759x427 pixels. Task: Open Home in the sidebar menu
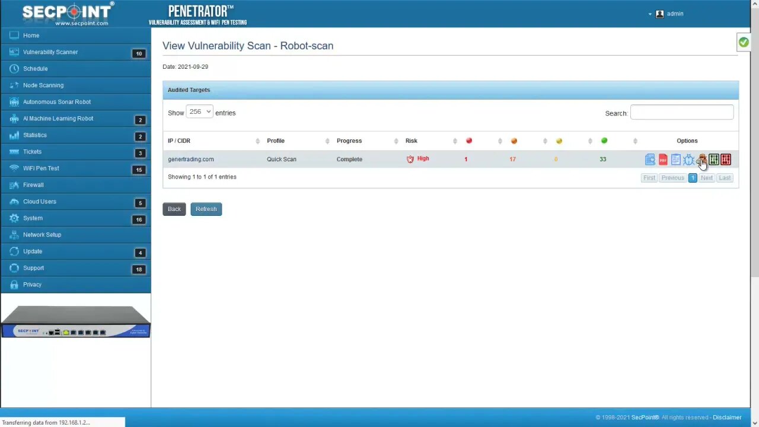pos(75,36)
